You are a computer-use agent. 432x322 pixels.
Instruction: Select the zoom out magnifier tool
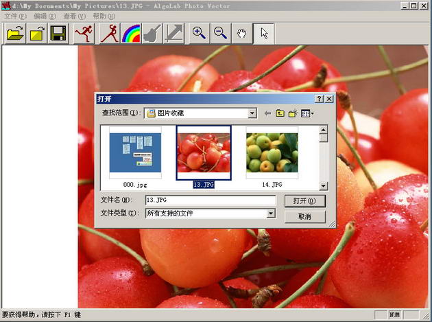(221, 34)
